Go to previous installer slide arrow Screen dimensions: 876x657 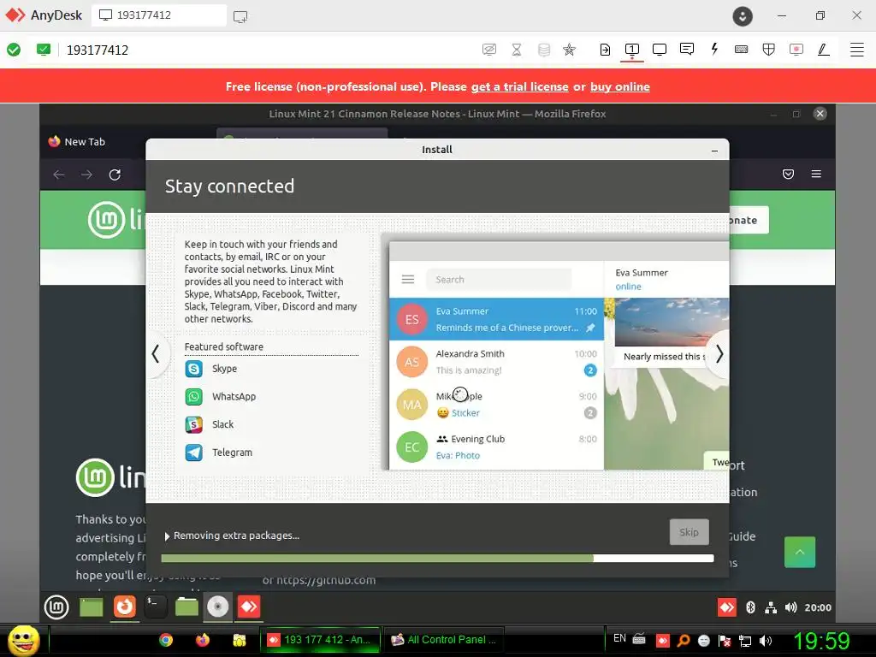coord(156,354)
